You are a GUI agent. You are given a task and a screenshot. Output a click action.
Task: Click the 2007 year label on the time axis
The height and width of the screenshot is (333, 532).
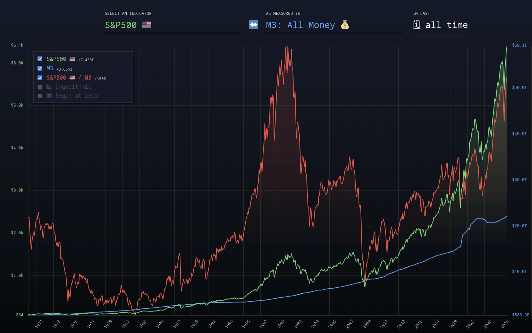[349, 324]
